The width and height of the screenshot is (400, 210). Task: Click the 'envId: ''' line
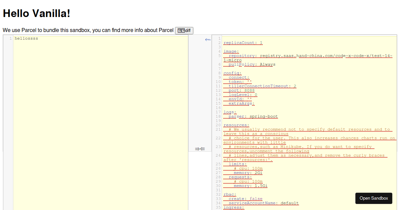tap(240, 99)
